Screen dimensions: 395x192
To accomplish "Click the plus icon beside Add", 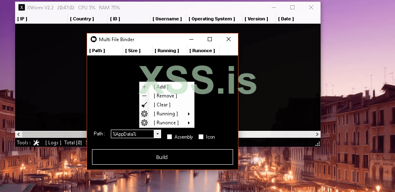I will (144, 87).
